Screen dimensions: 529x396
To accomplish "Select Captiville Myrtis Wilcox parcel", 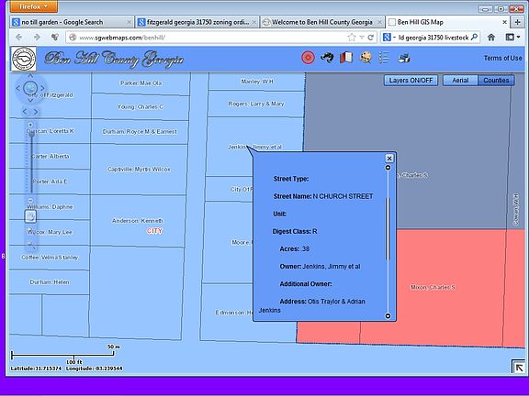I will click(x=139, y=169).
